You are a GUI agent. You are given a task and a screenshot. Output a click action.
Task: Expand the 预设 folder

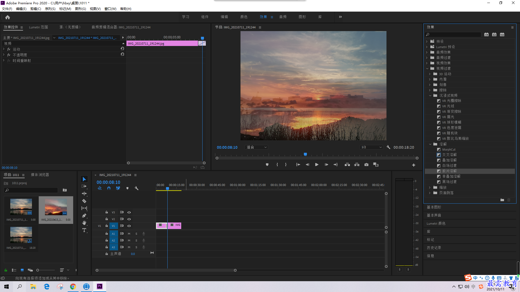pos(427,42)
